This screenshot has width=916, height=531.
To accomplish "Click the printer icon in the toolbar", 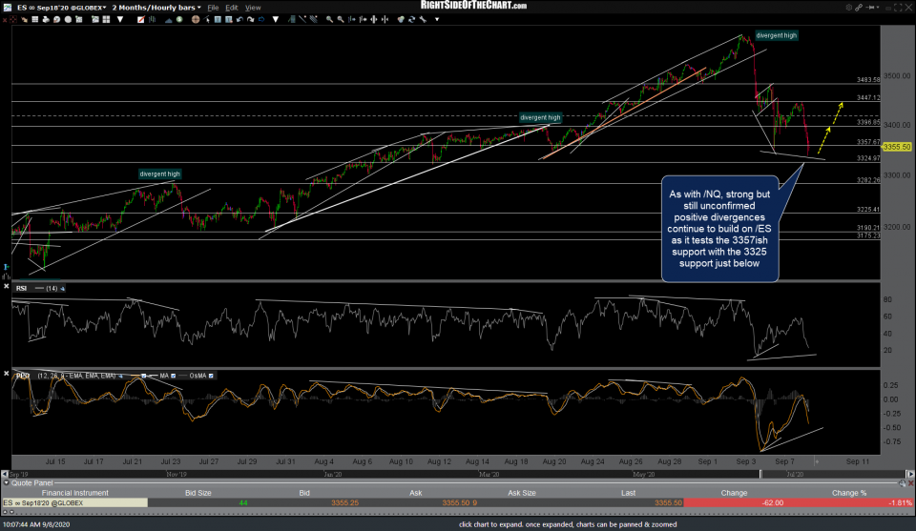I will point(45,19).
